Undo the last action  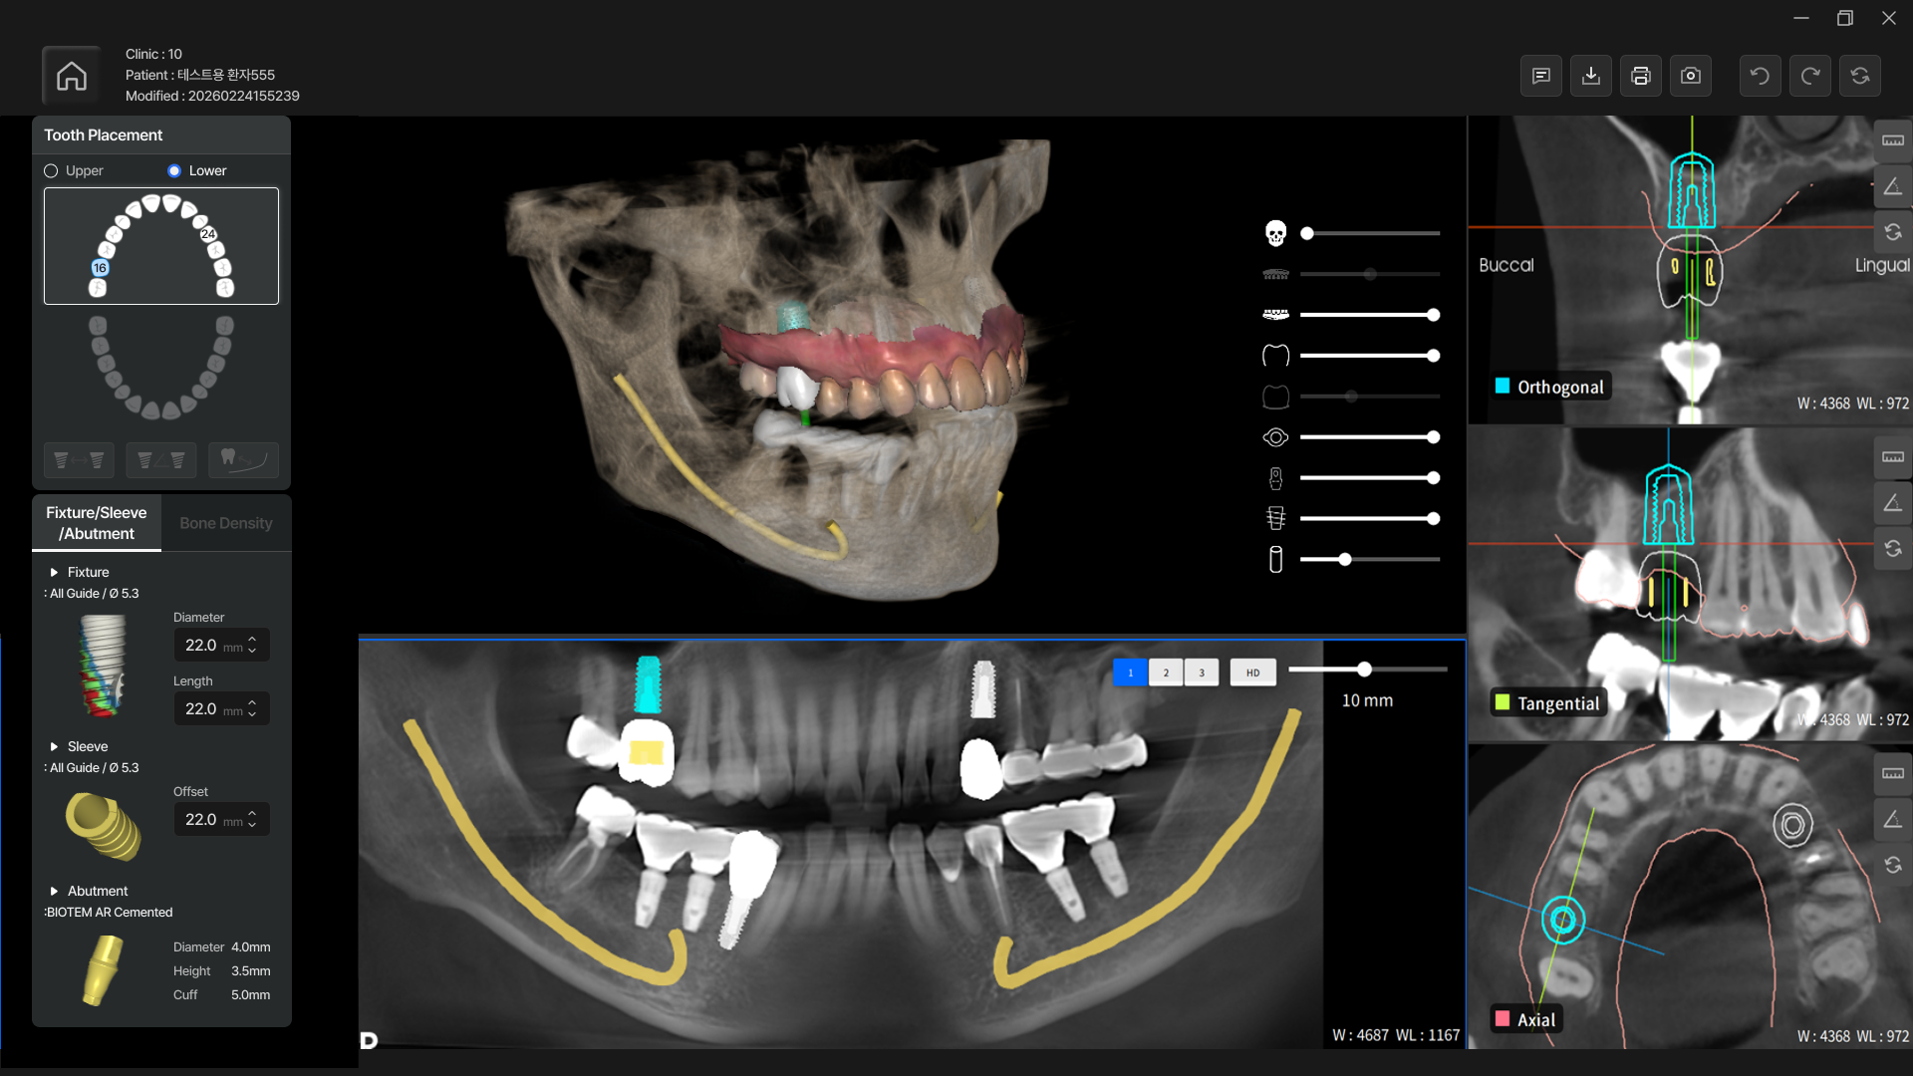1761,76
